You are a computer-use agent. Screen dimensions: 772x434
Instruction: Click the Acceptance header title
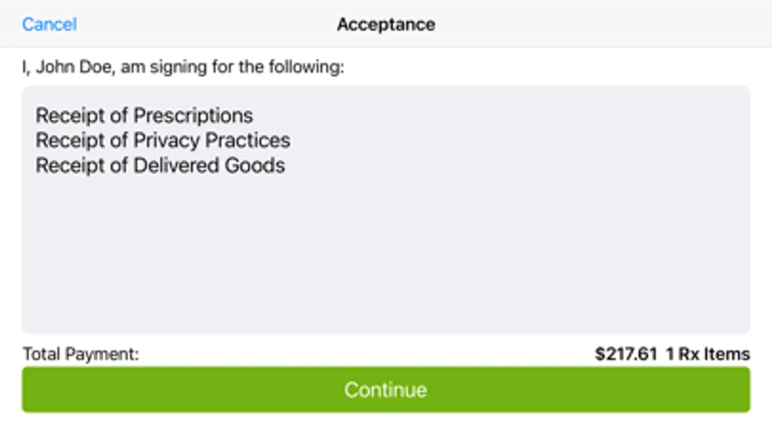coord(386,24)
